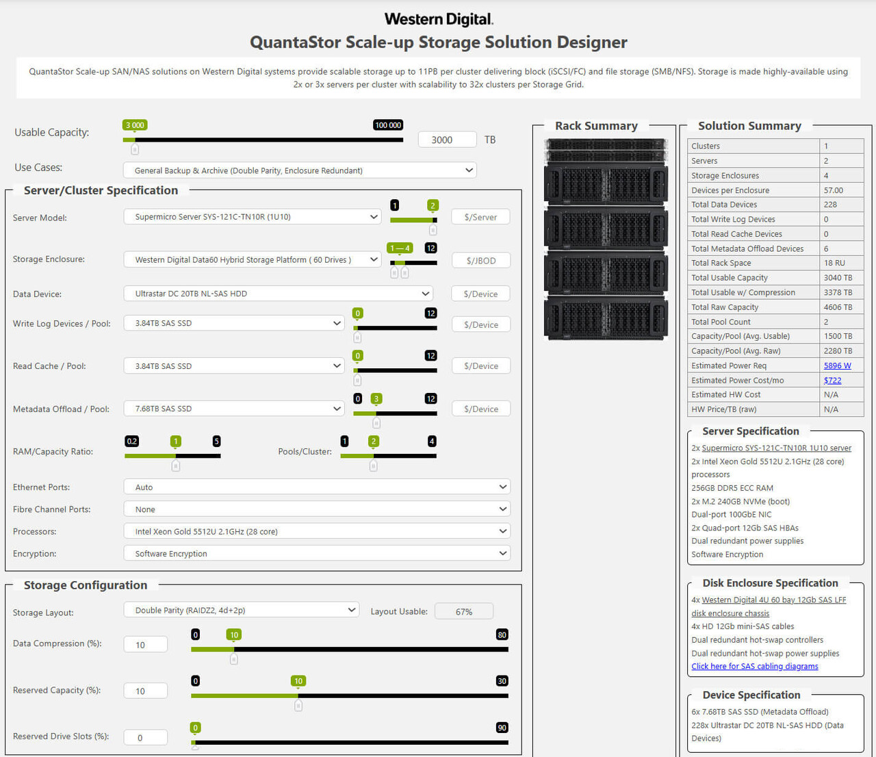
Task: Click the bottom storage enclosure image in the rack
Action: point(606,318)
